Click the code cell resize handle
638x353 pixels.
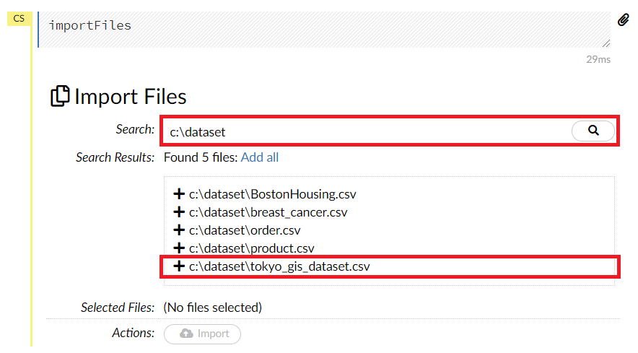coord(606,43)
